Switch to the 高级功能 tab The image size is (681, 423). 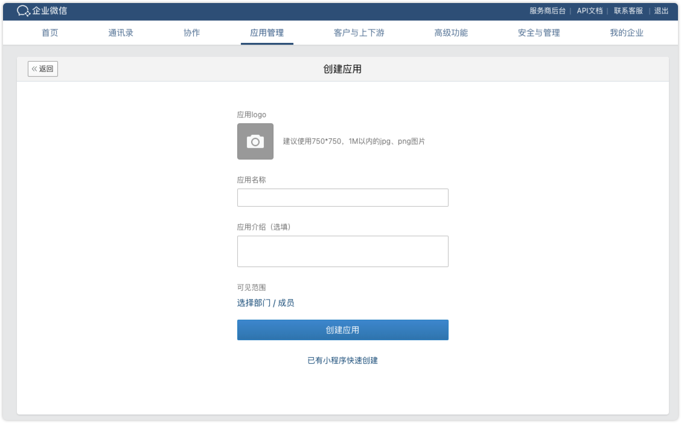pos(451,33)
